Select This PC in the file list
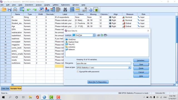178x100 pixels. click(70, 44)
